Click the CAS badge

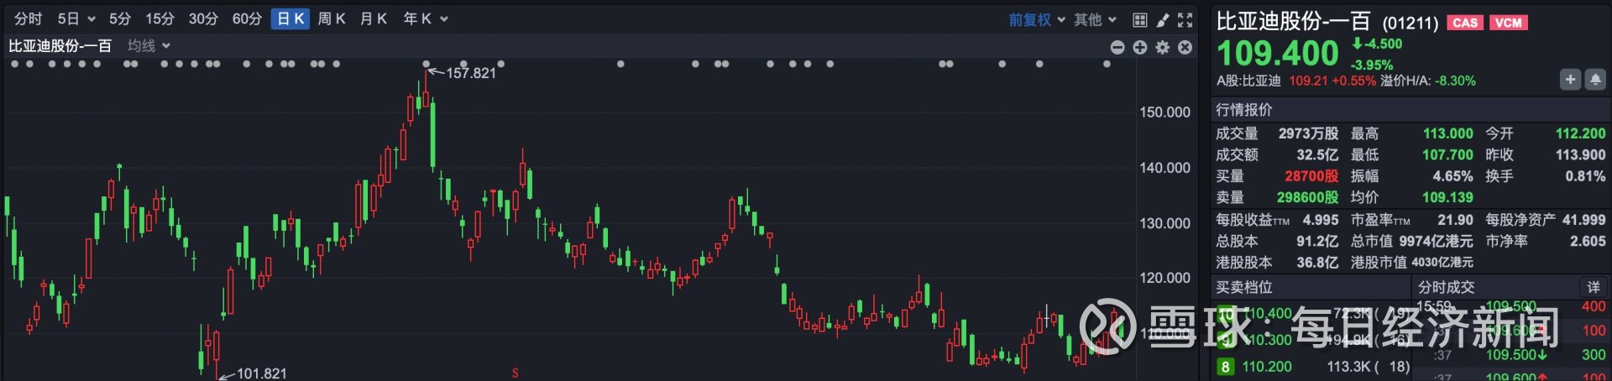1465,23
